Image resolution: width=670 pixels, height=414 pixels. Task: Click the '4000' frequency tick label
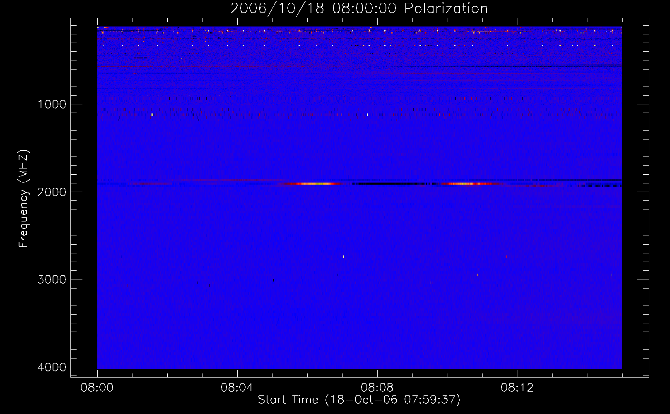[52, 367]
